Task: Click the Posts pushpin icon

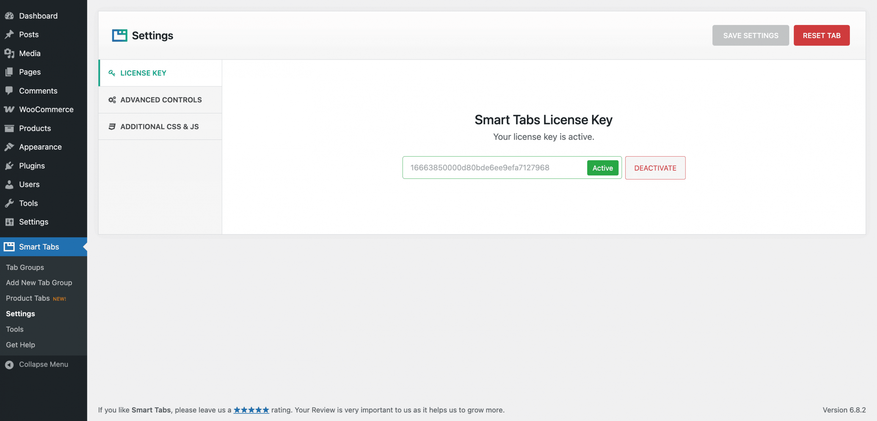Action: 9,35
